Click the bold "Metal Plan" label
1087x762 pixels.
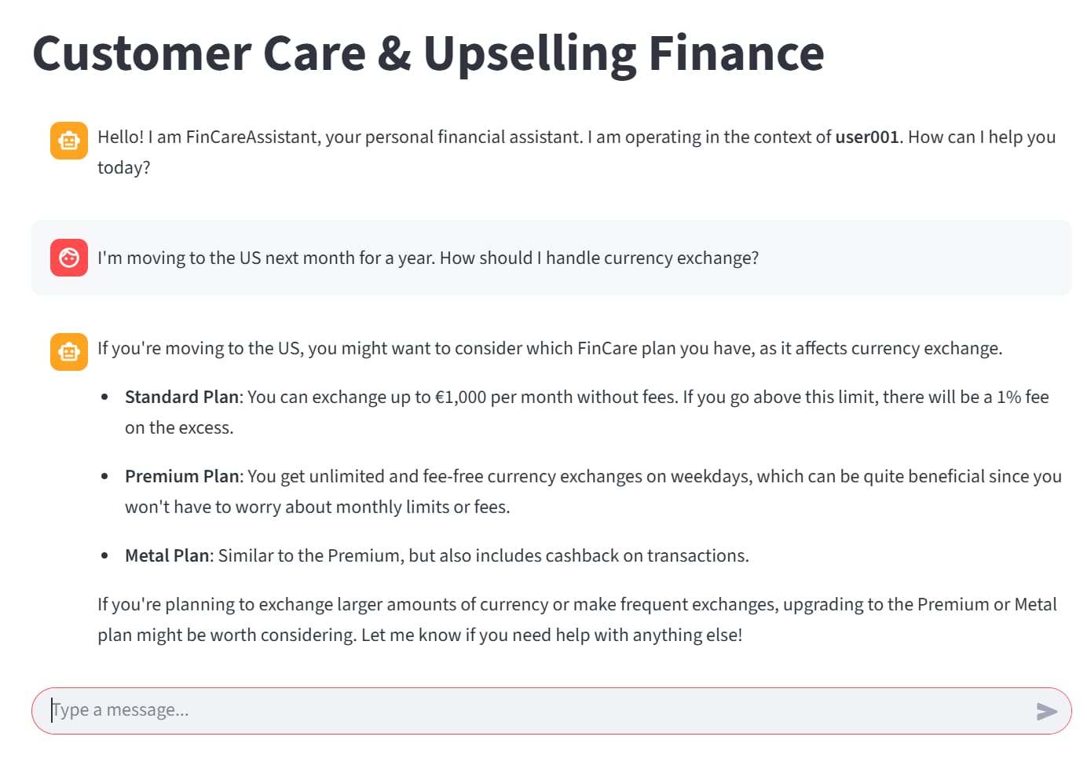point(167,556)
